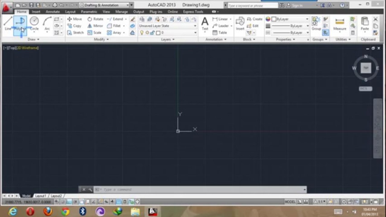Toggle the layer freeze sun icon
386x217 pixels.
(x=147, y=33)
